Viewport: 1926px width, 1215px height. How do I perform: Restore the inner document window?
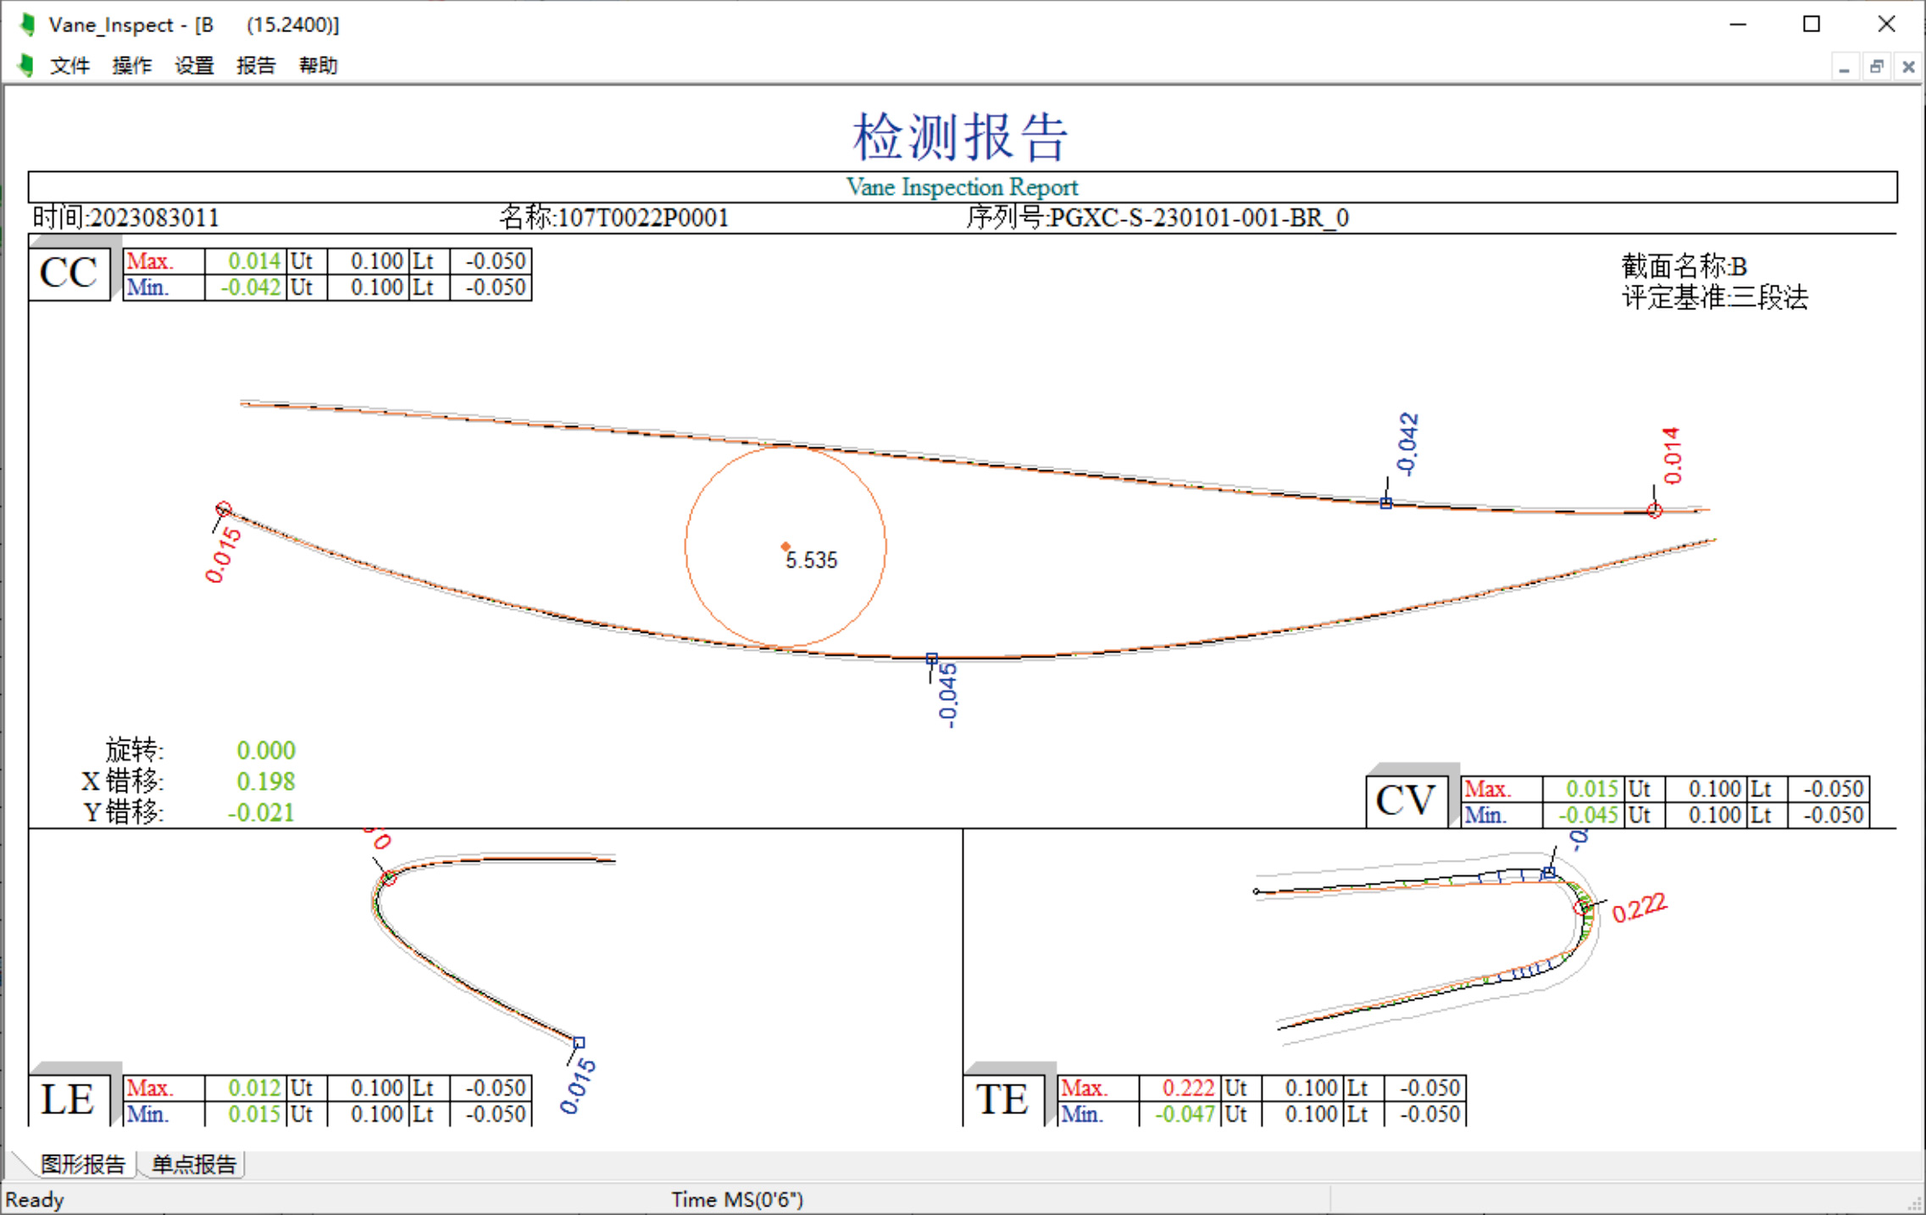pos(1876,67)
